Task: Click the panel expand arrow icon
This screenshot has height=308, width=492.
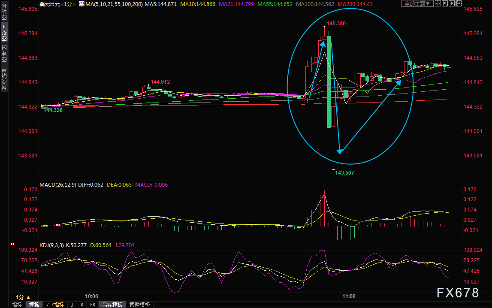Action: (459, 3)
